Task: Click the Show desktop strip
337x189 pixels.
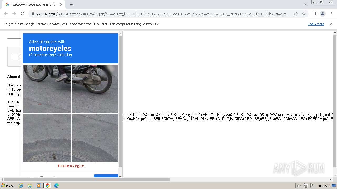Action: (x=334, y=186)
